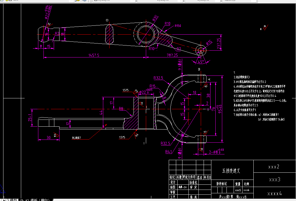Switch to the 模型 tab
Screen dimensions: 296x201
[13, 200]
